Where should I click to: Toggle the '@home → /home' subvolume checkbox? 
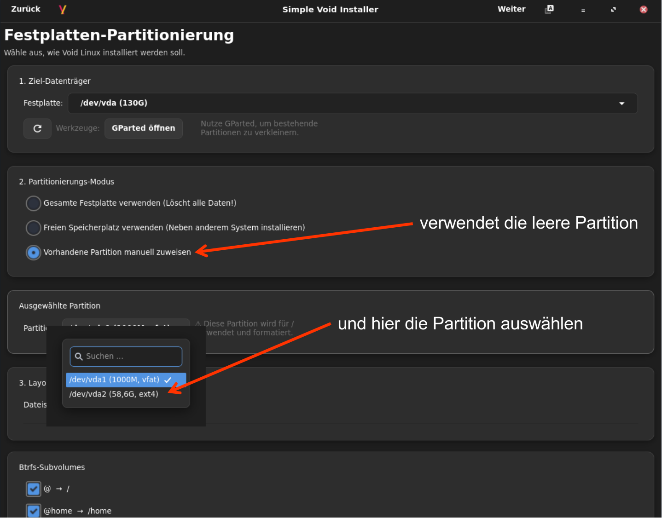[x=34, y=511]
